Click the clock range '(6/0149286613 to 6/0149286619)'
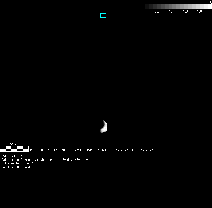 133,150
